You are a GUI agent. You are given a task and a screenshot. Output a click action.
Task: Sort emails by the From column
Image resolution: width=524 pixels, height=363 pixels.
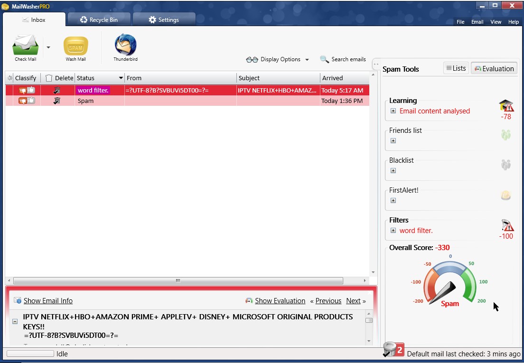(x=180, y=78)
